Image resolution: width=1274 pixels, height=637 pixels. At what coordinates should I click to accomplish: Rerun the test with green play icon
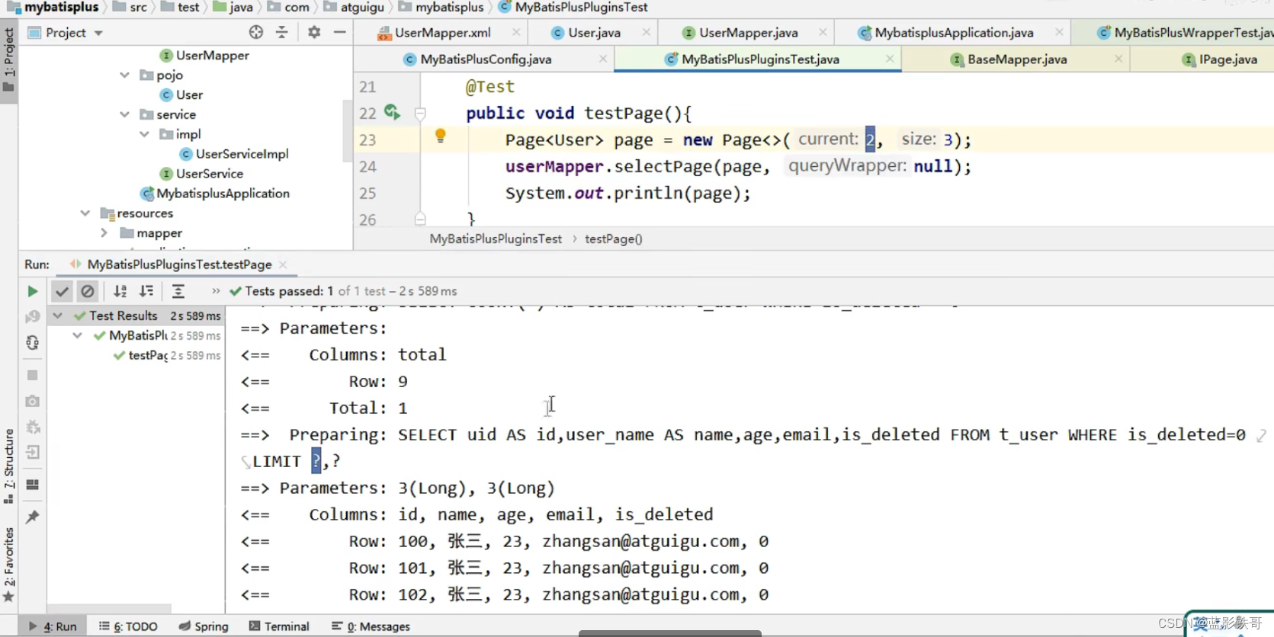(x=32, y=291)
